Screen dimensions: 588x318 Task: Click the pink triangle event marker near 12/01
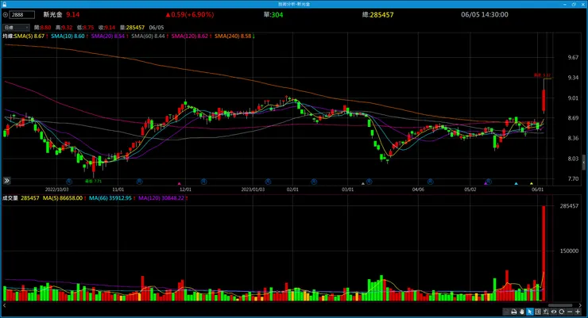pyautogui.click(x=180, y=183)
